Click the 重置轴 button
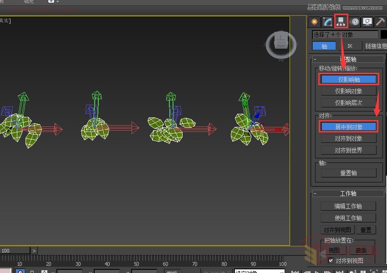This screenshot has height=273, width=387. pos(349,173)
